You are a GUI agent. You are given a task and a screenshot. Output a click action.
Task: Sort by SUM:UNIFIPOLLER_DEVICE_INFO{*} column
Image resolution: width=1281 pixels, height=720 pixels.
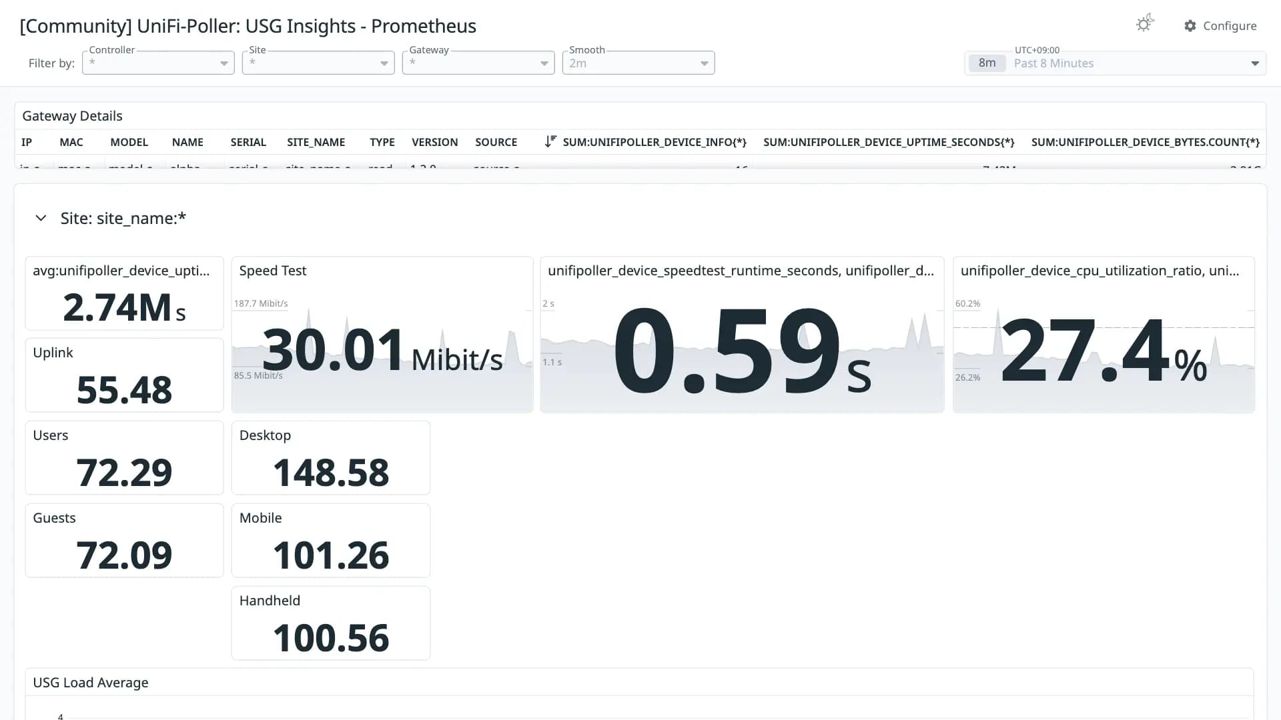point(655,142)
